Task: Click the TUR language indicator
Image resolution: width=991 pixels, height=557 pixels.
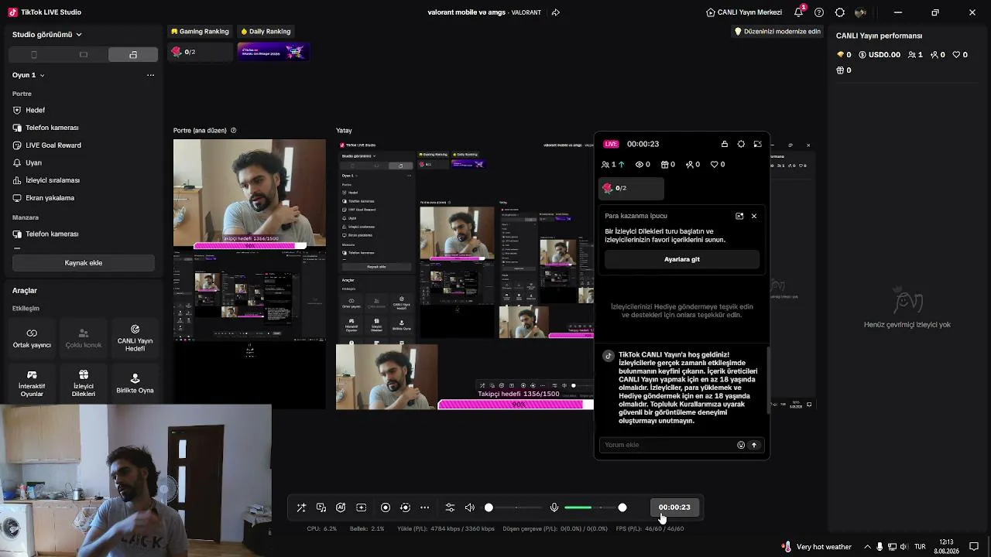Action: pos(921,547)
